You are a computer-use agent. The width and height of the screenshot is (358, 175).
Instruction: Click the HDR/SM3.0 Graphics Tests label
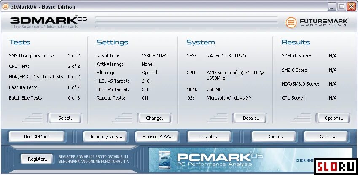pyautogui.click(x=37, y=77)
